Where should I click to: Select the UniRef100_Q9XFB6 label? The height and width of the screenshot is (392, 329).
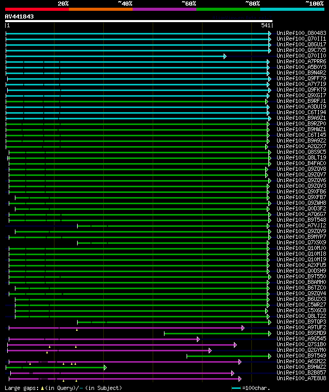point(301,191)
